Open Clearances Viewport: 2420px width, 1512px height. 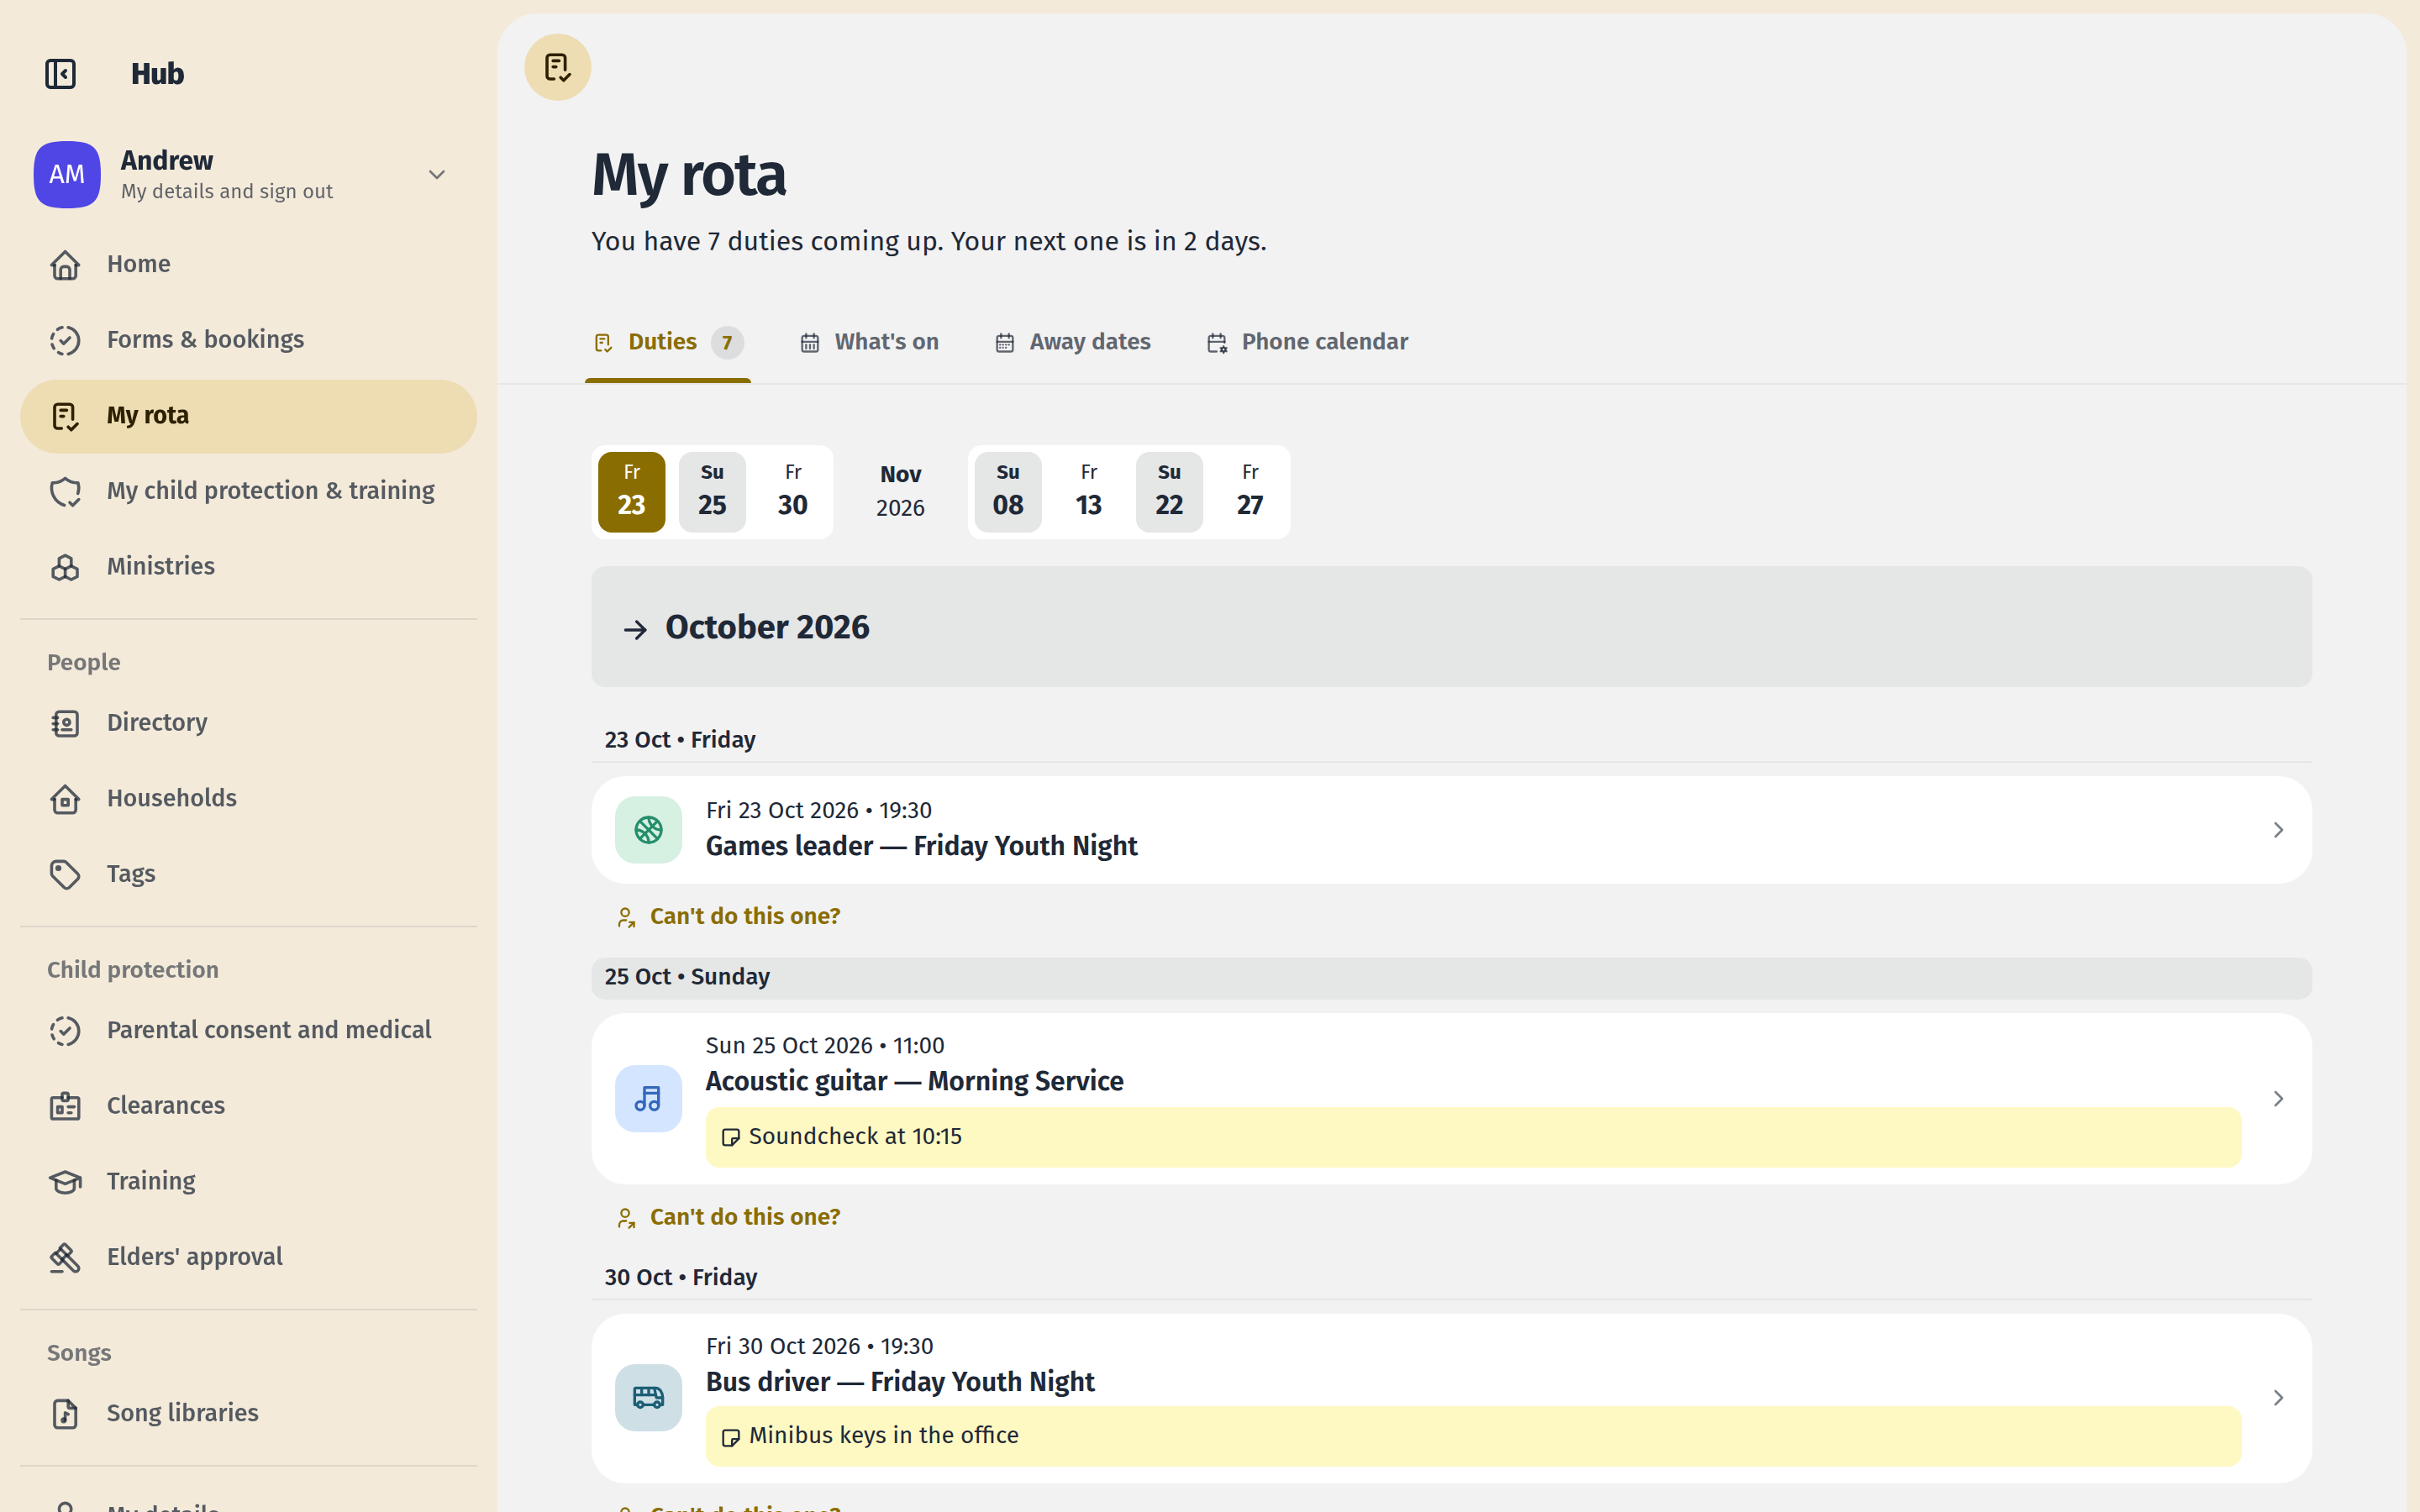248,1106
